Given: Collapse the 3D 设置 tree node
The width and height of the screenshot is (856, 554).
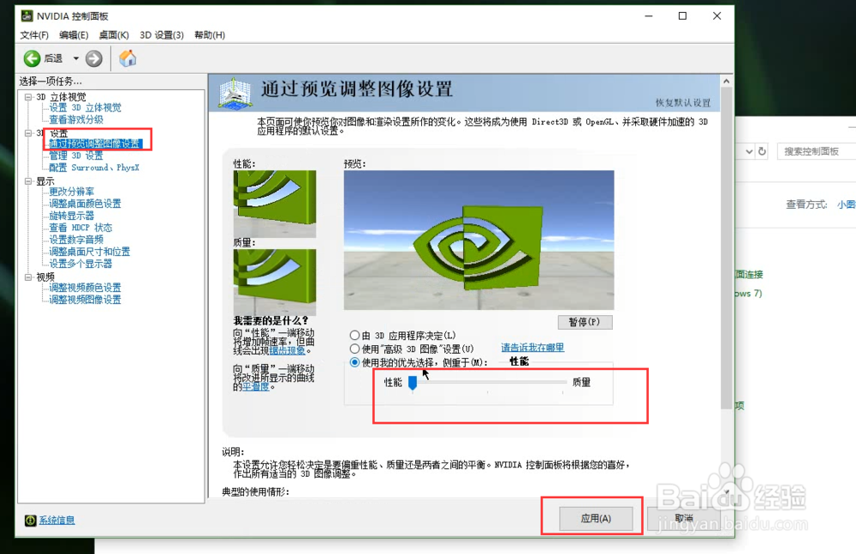Looking at the screenshot, I should pos(28,133).
